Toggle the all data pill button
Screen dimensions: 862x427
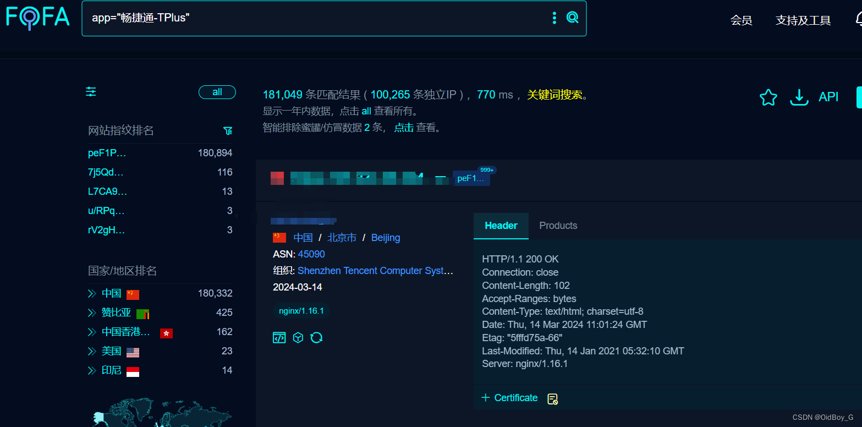click(217, 92)
